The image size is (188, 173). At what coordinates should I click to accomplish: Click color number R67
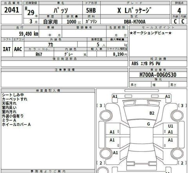click(x=39, y=54)
